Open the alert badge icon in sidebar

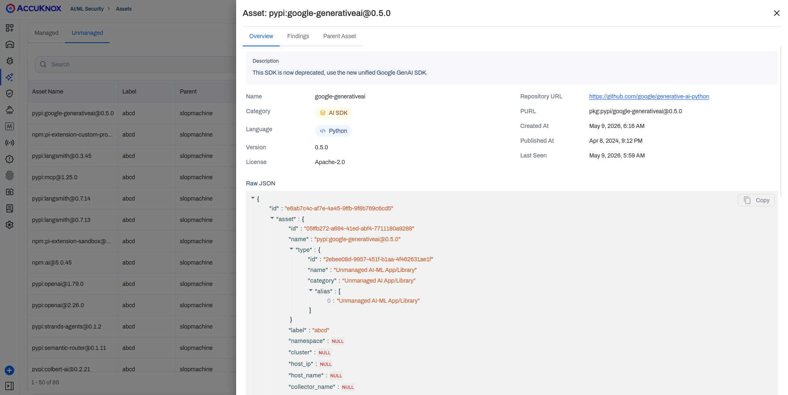coord(9,159)
